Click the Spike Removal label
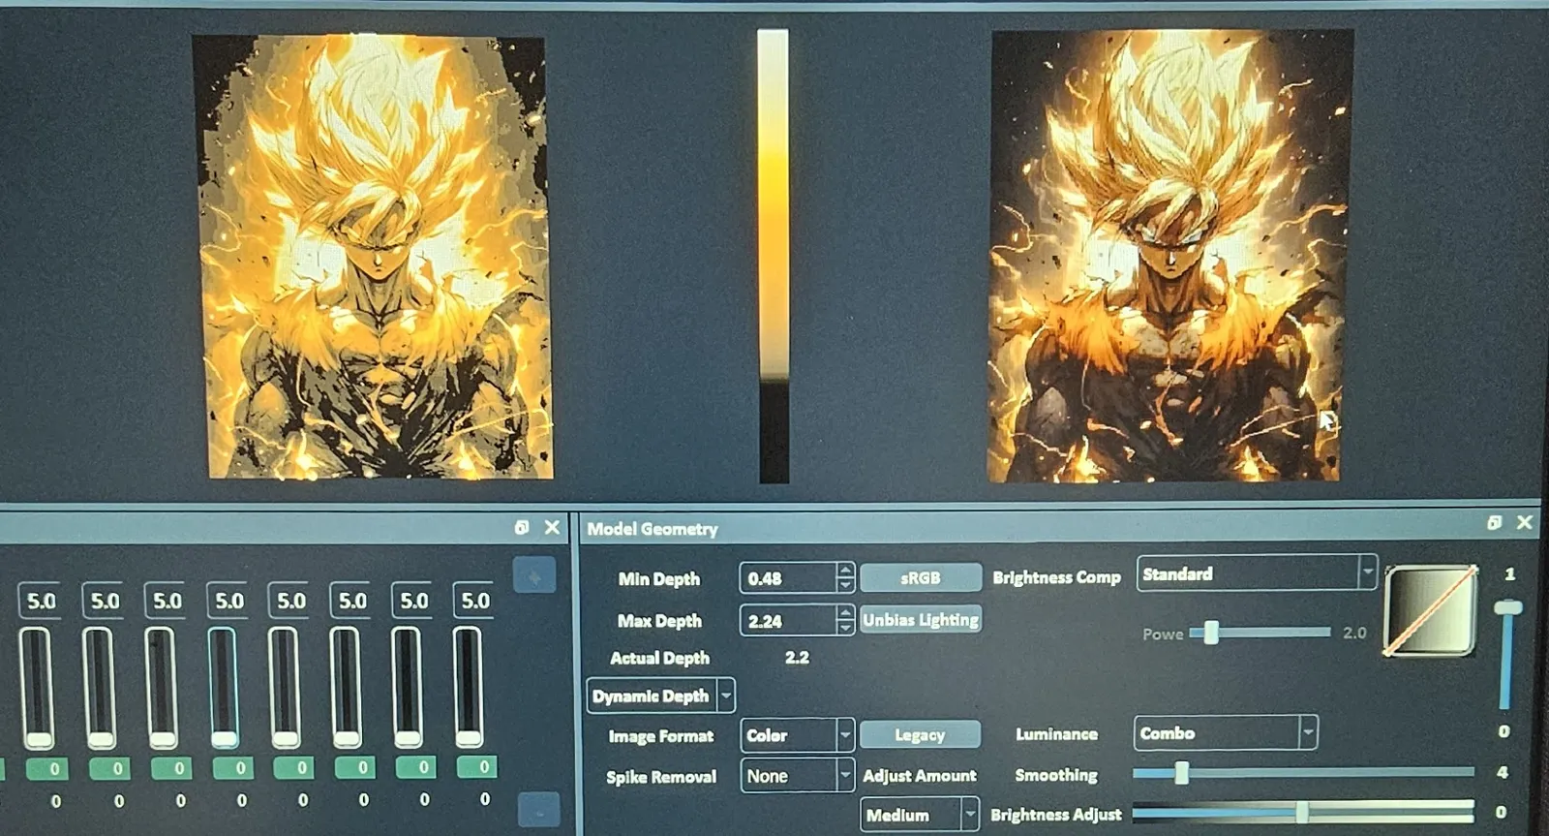The image size is (1549, 836). coord(661,776)
